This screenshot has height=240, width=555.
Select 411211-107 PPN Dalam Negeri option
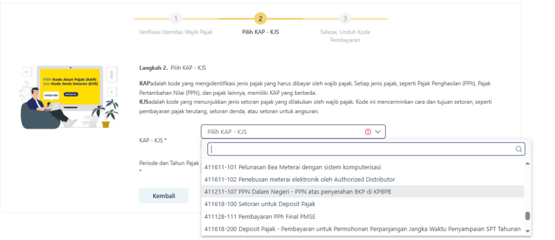click(x=299, y=192)
